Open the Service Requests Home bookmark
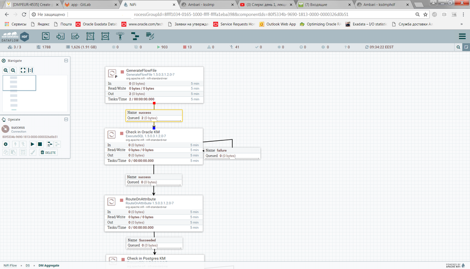Viewport: 470px width, 269px height. pos(234,24)
